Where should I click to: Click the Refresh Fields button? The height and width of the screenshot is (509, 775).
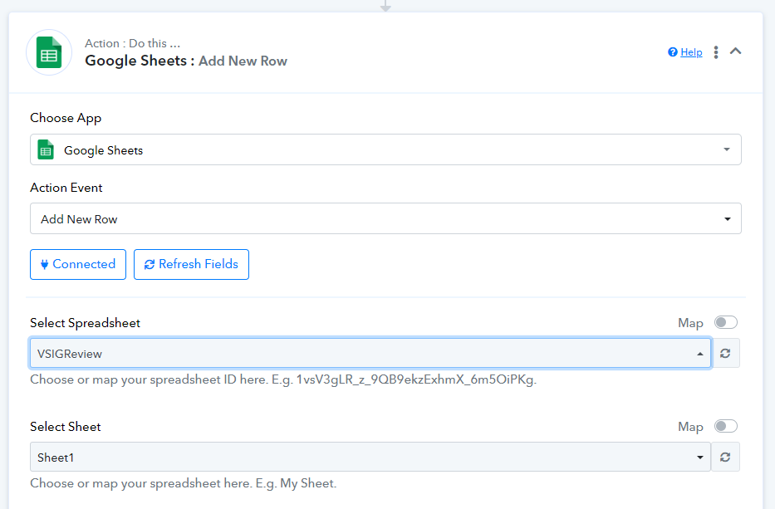[191, 264]
